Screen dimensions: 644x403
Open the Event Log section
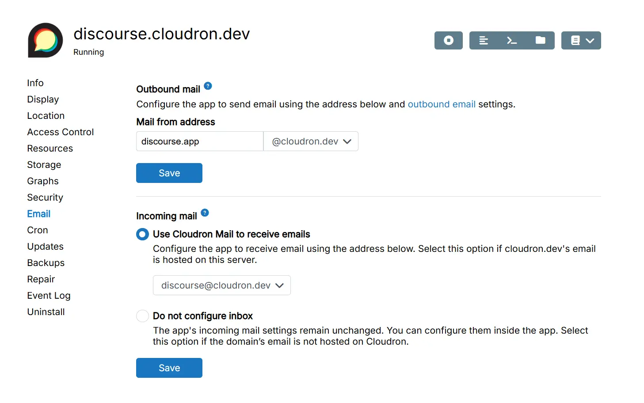click(x=49, y=296)
